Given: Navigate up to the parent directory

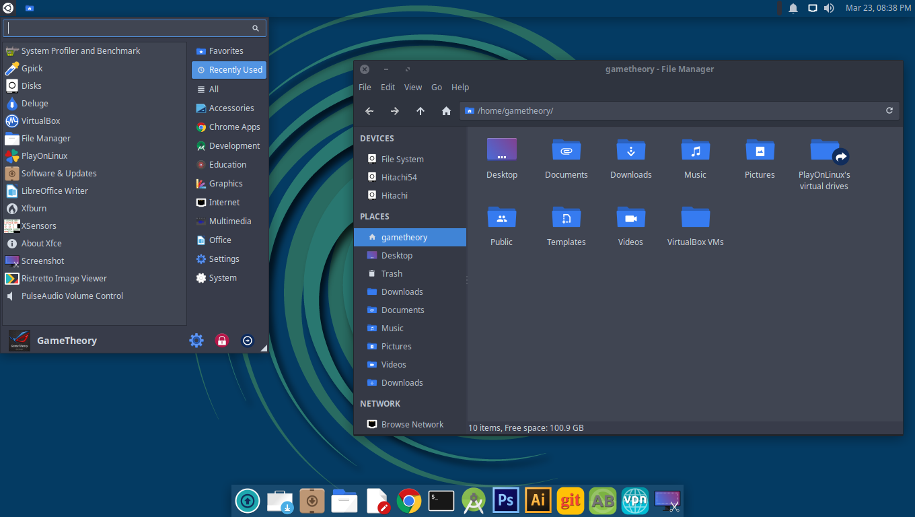Looking at the screenshot, I should (x=420, y=111).
